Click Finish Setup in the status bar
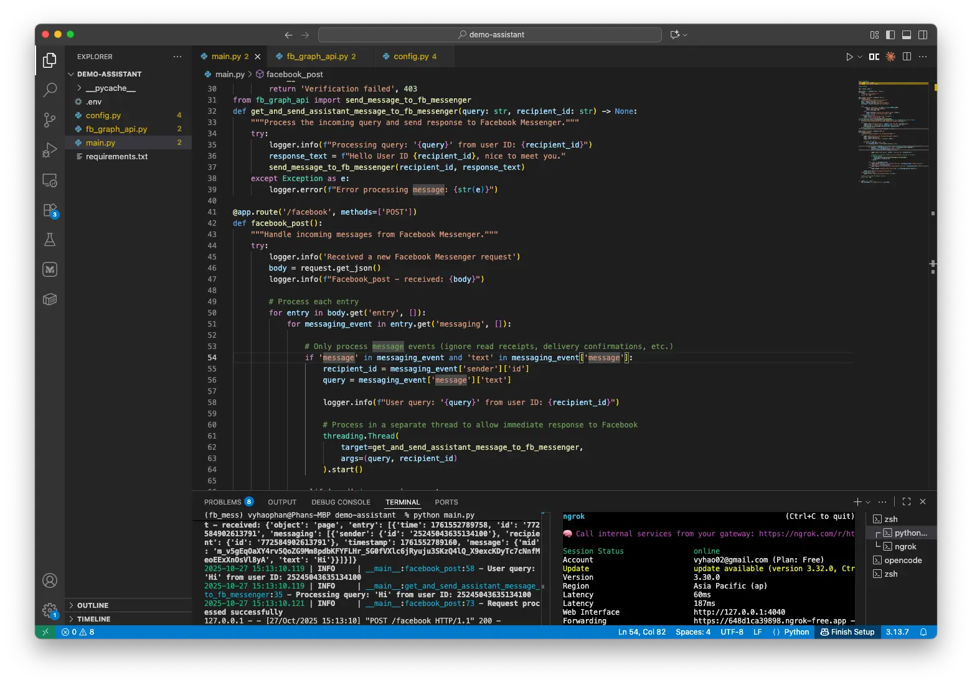 [847, 632]
